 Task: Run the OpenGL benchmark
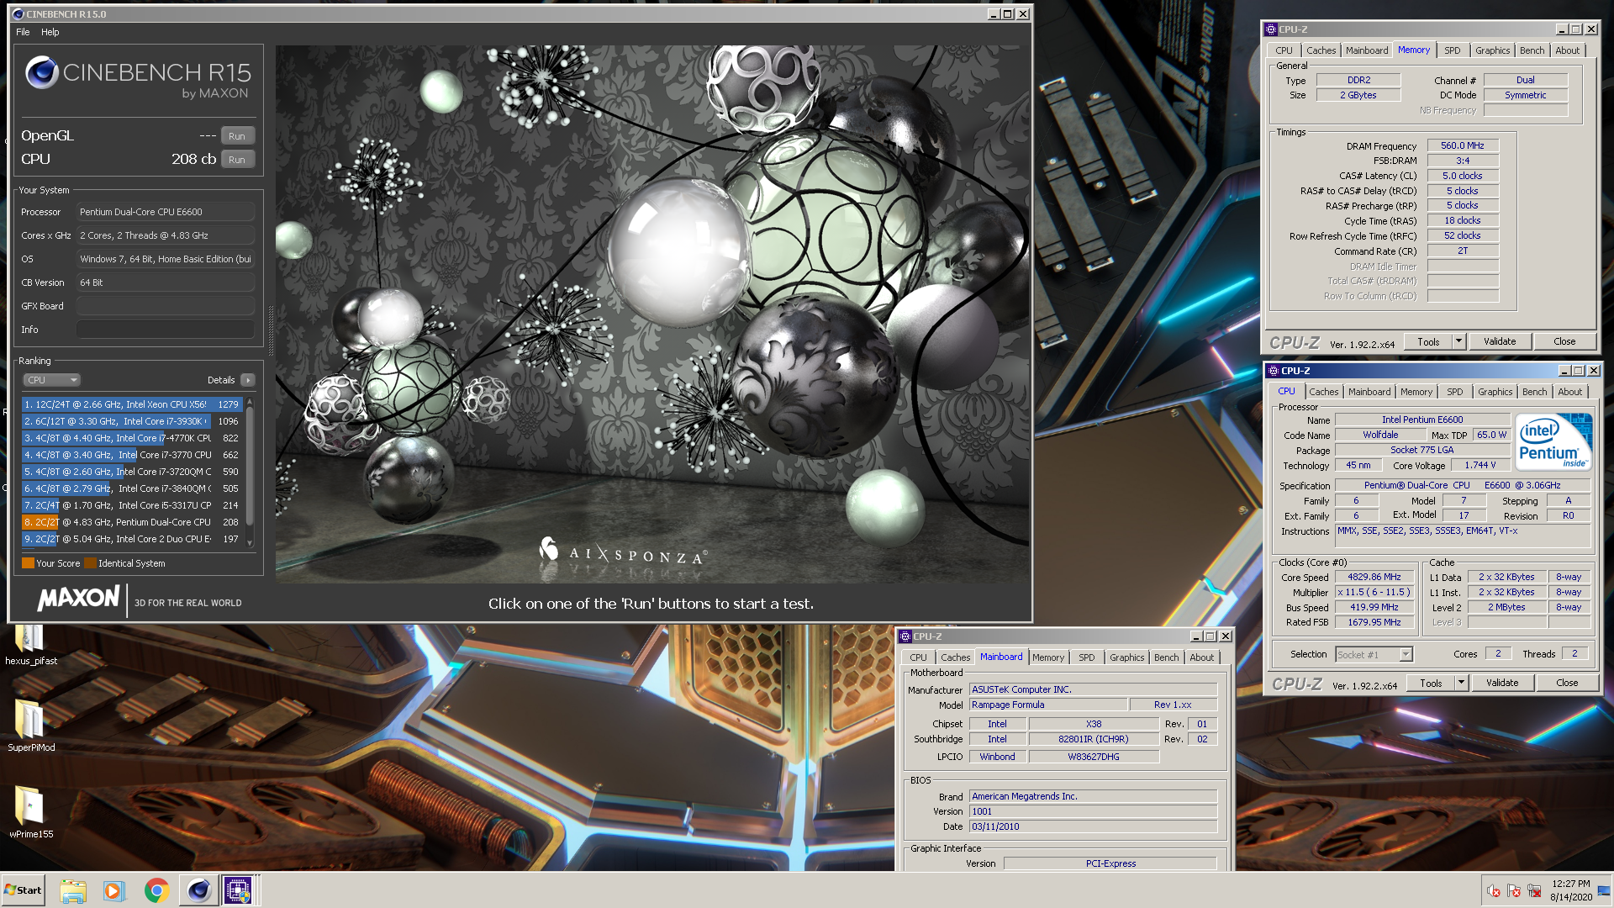coord(237,136)
